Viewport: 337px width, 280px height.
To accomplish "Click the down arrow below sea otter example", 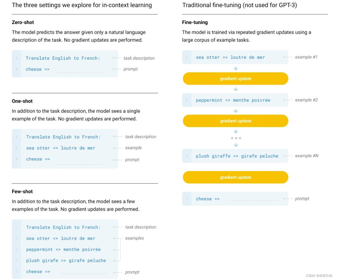I will pyautogui.click(x=236, y=68).
